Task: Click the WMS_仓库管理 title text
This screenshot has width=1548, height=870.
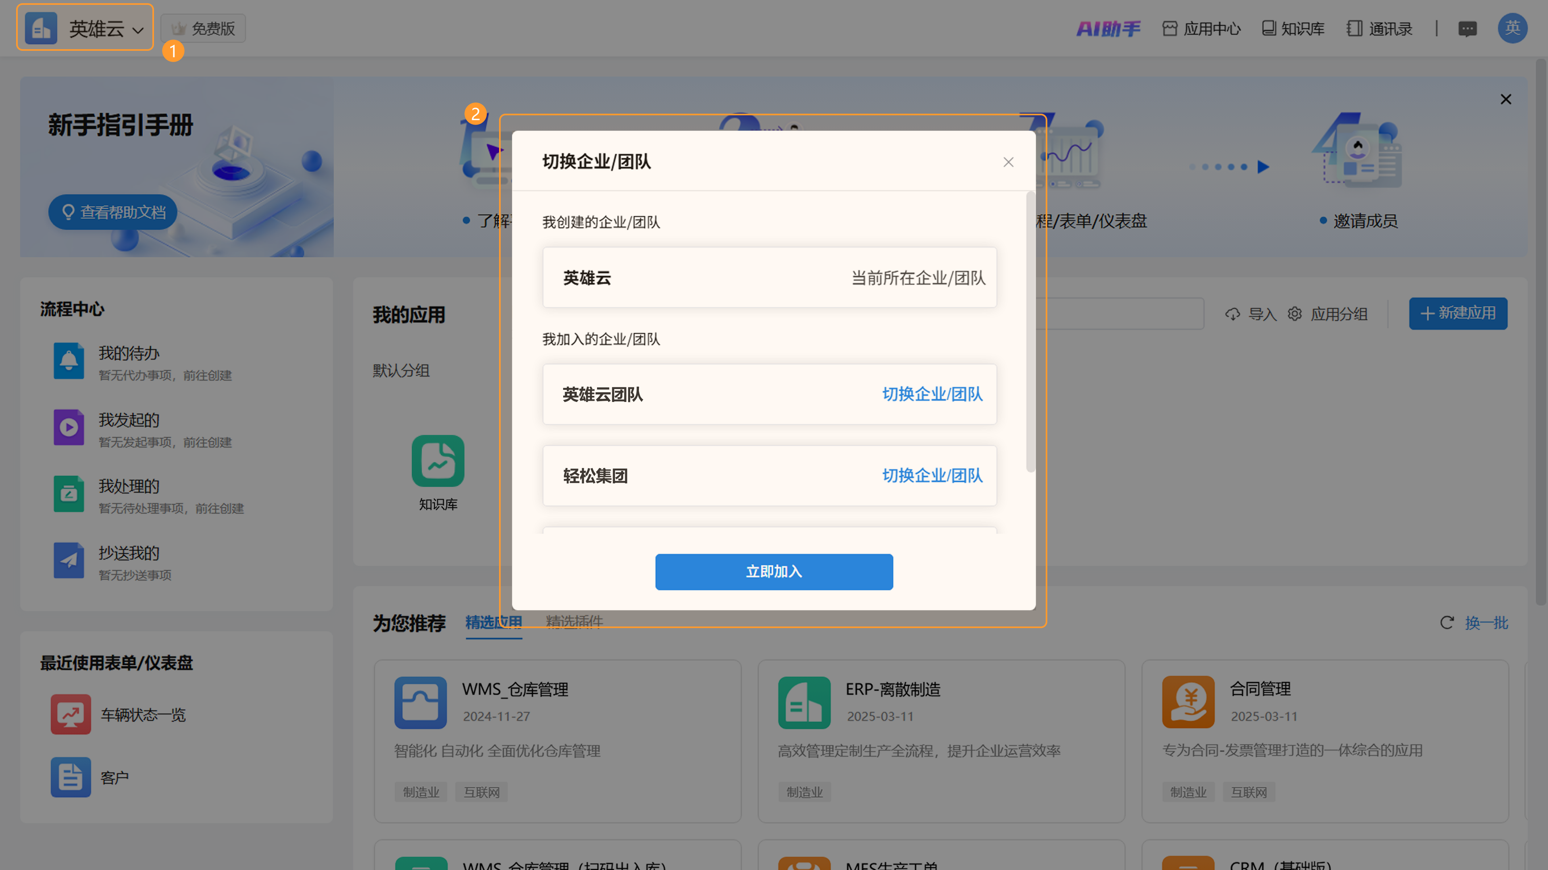Action: pos(515,689)
